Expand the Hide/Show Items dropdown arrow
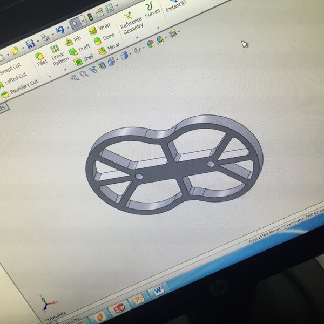 tap(144, 48)
